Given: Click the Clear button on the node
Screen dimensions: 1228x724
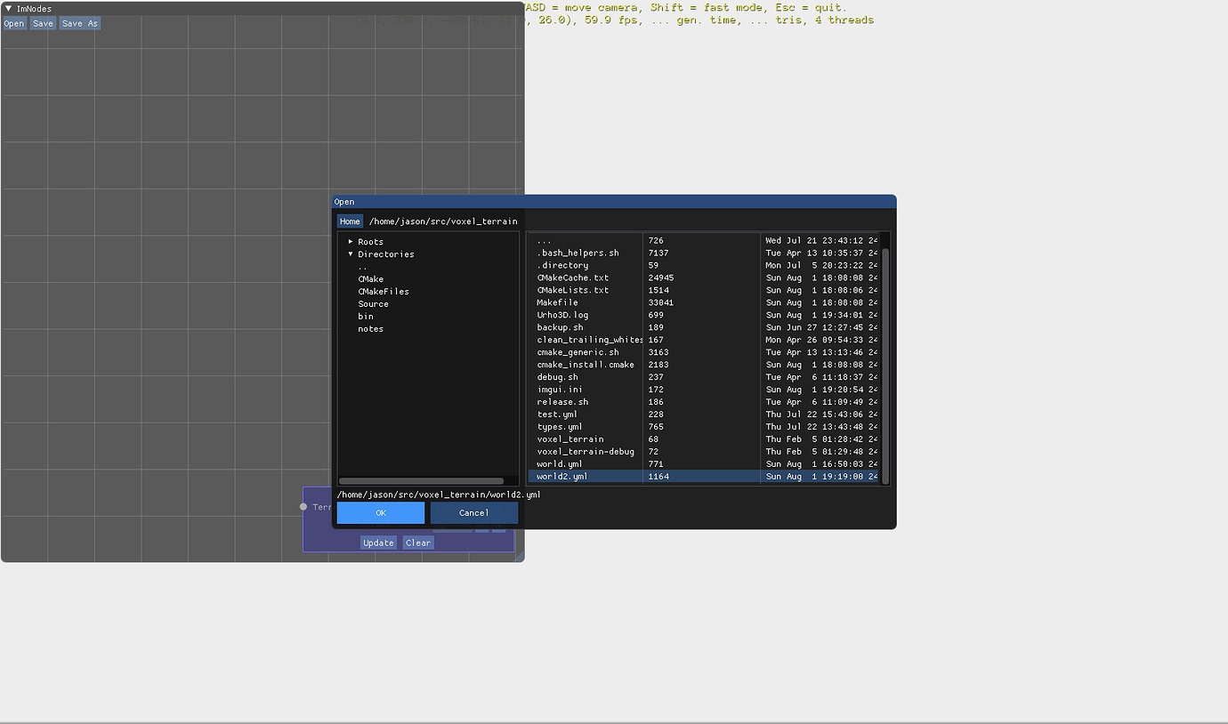Looking at the screenshot, I should [x=418, y=543].
